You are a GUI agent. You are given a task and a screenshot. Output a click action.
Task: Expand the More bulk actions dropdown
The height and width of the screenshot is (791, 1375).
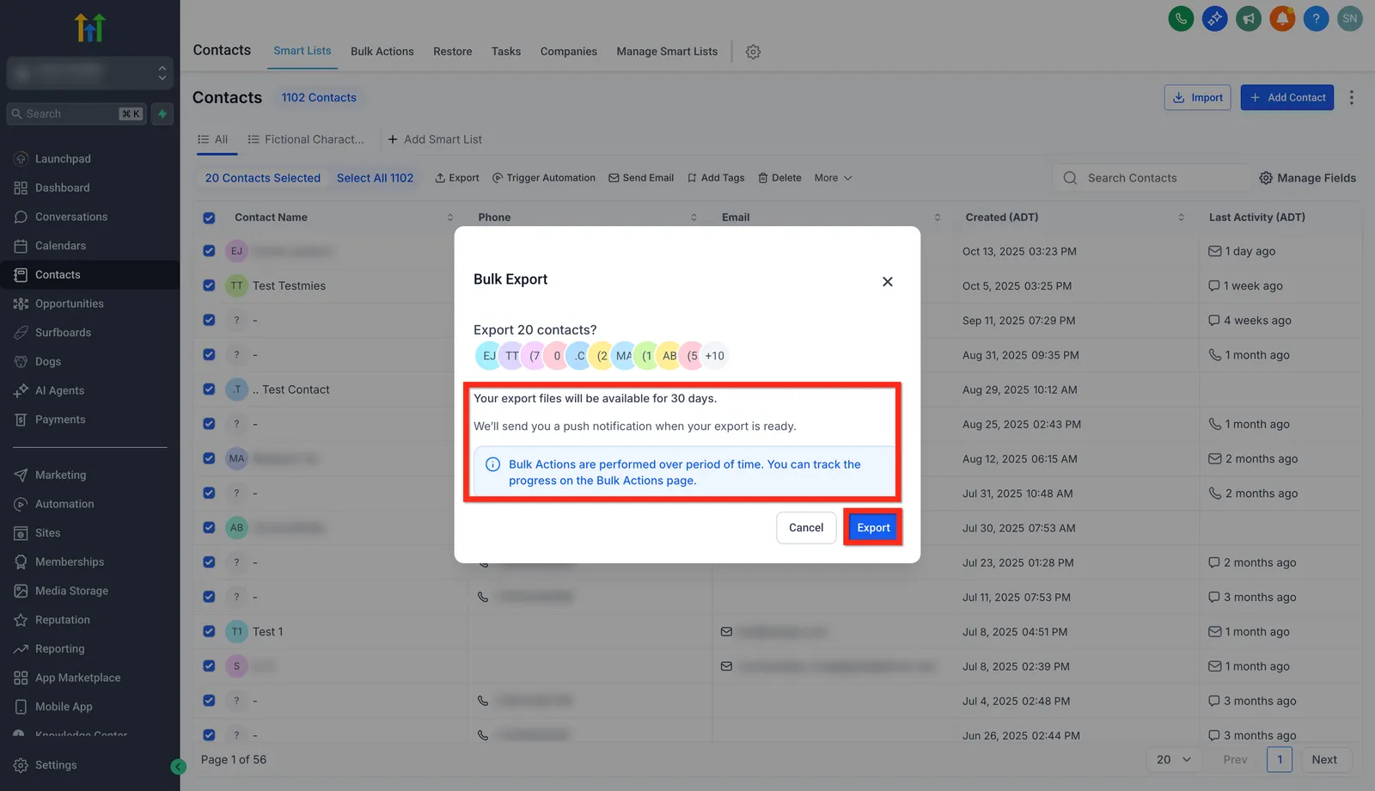(x=833, y=178)
